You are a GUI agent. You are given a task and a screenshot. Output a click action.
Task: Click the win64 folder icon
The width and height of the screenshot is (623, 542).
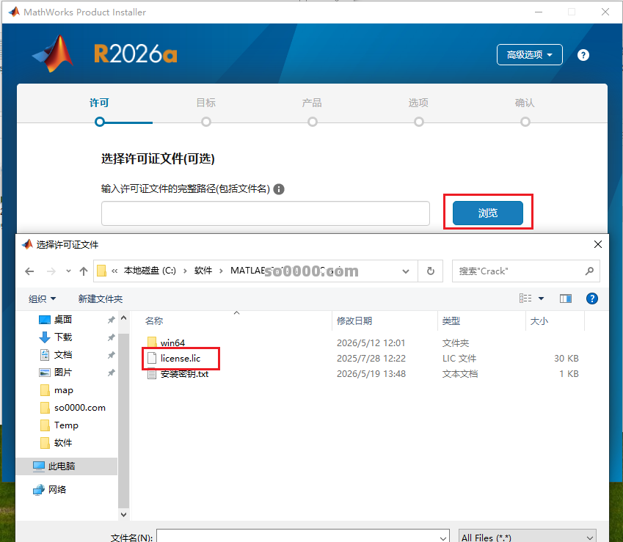tap(152, 342)
